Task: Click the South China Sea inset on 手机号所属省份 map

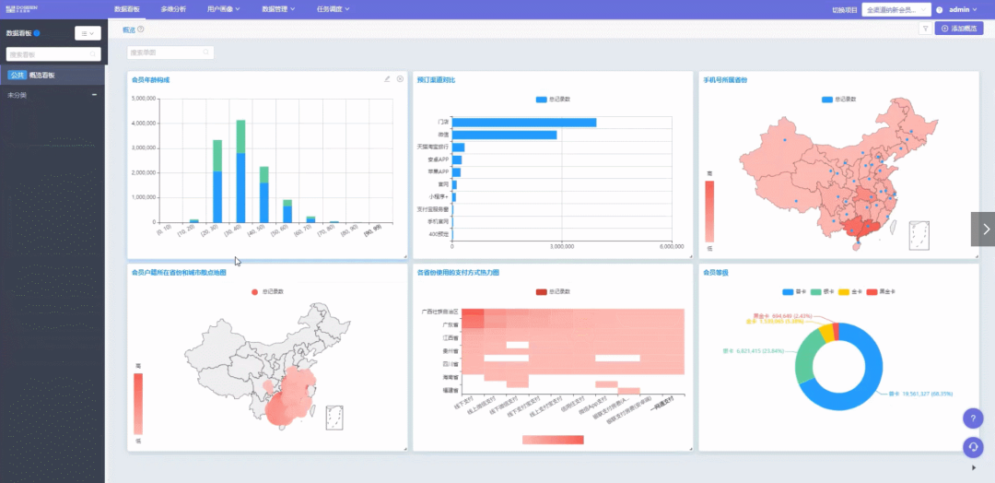Action: tap(919, 235)
